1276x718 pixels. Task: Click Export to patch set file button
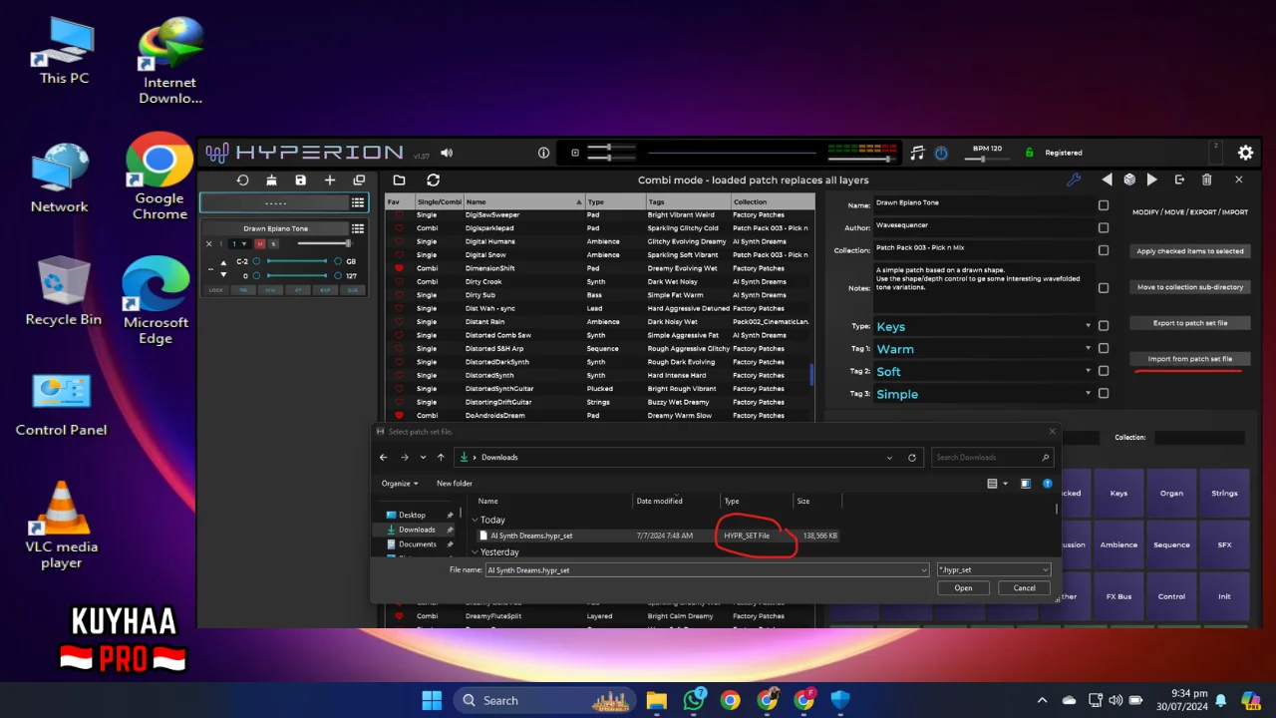point(1189,323)
